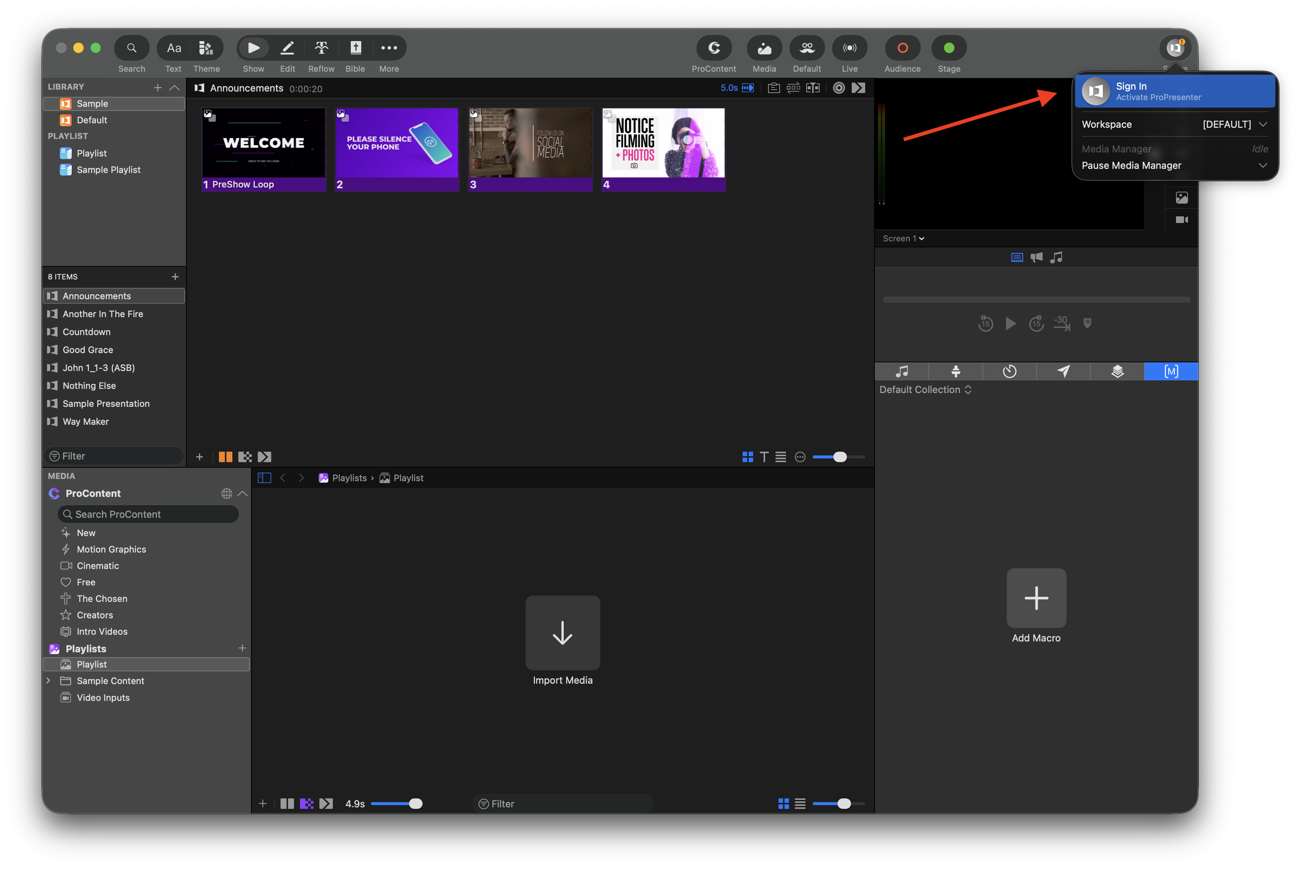Open the More toolbar menu
Viewport: 1306px width, 869px height.
389,48
